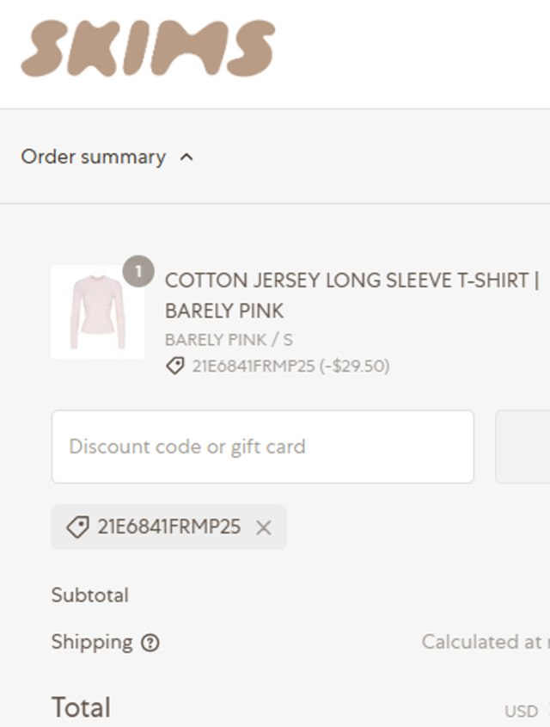The width and height of the screenshot is (550, 727).
Task: Click the Calculated at shipping text
Action: point(483,642)
